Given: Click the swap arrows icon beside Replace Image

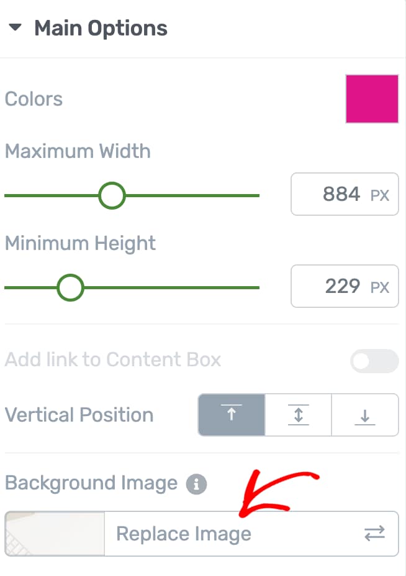Looking at the screenshot, I should pyautogui.click(x=374, y=533).
